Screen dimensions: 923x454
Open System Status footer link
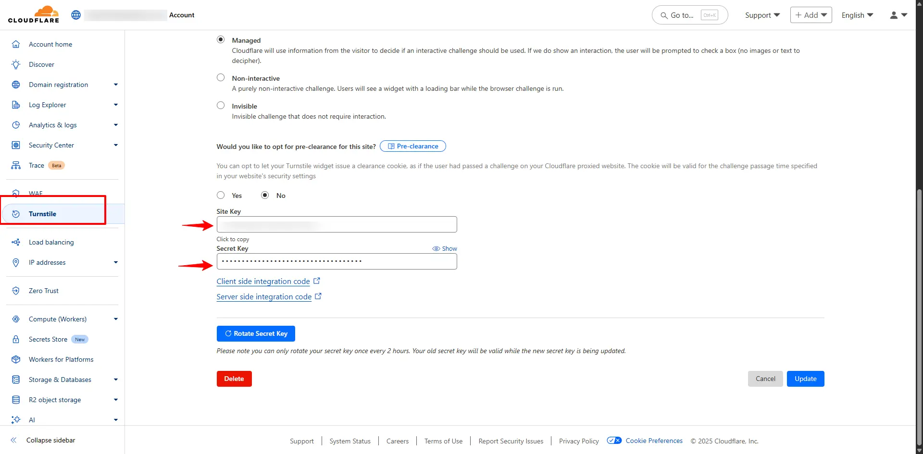(x=350, y=441)
